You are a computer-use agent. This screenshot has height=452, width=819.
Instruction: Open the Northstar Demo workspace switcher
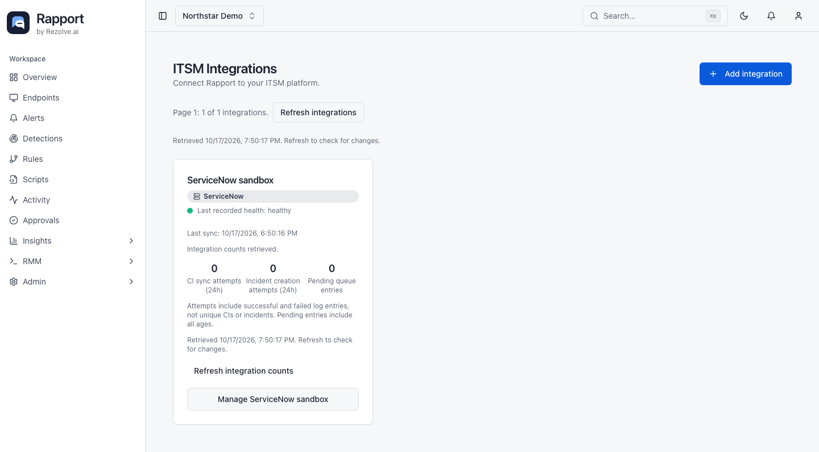coord(220,16)
